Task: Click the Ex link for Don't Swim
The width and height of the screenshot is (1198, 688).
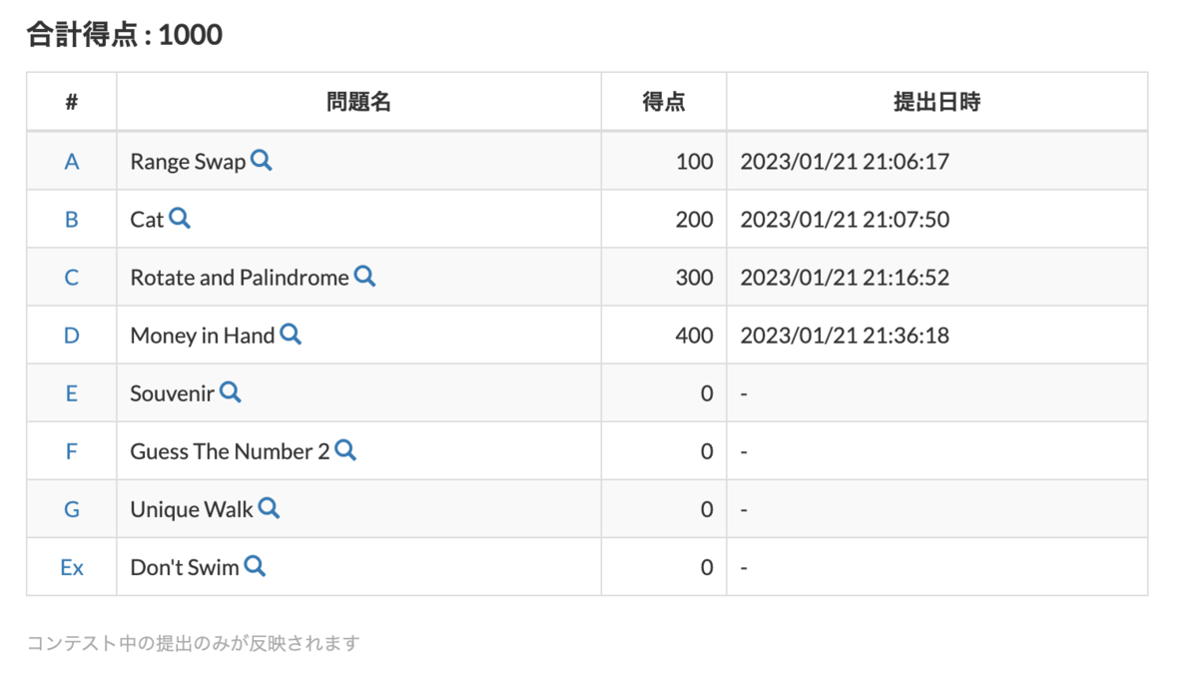Action: [x=71, y=567]
